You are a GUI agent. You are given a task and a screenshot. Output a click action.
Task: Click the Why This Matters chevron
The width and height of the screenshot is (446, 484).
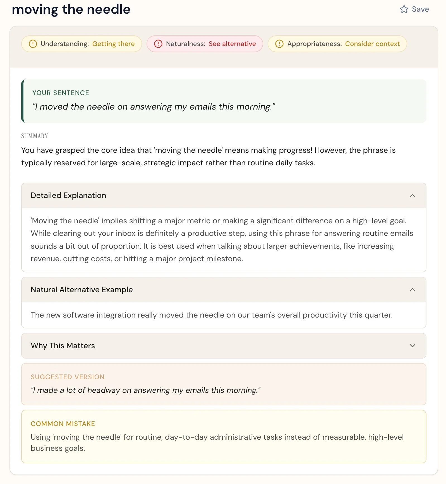(412, 346)
